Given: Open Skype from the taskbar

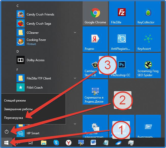Looking at the screenshot, I should [x=56, y=143].
